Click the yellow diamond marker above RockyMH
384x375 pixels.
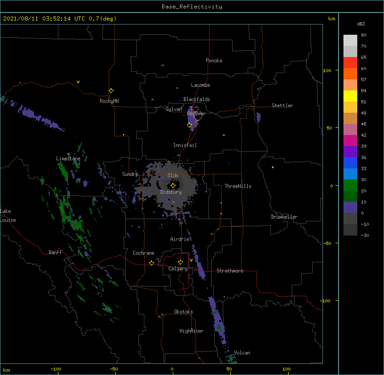click(x=111, y=91)
